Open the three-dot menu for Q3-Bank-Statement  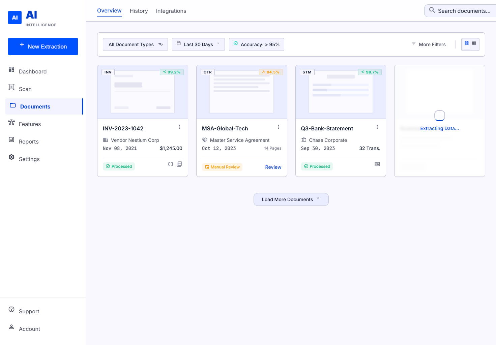377,127
